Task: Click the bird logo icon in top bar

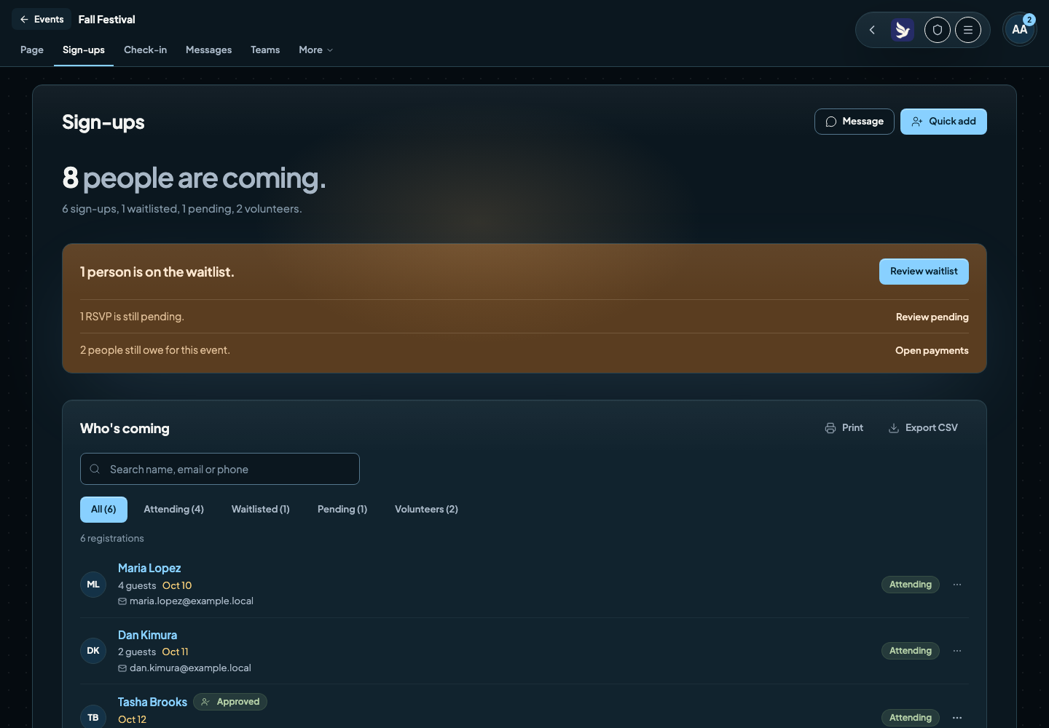Action: (903, 30)
